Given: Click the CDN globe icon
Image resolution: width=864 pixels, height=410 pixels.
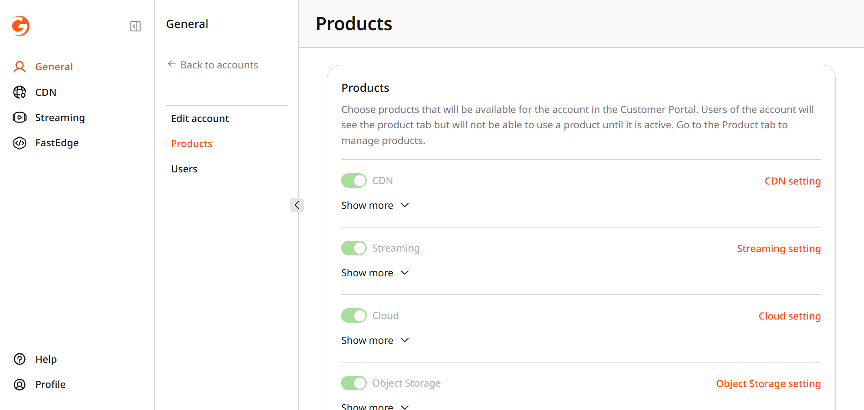Looking at the screenshot, I should click(x=19, y=92).
